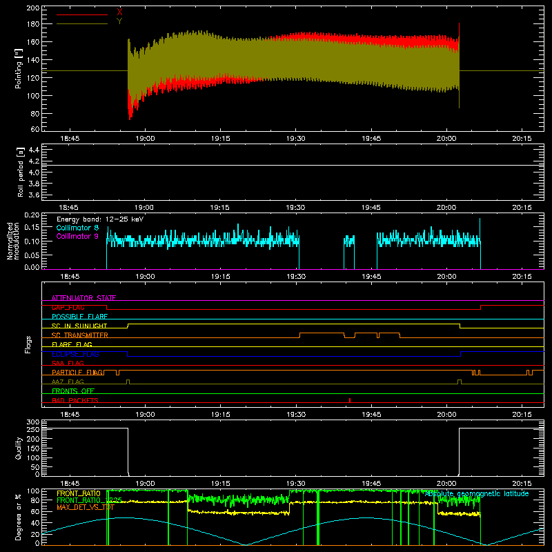
Task: Click the olive 'Y' legend label
Action: pyautogui.click(x=119, y=21)
